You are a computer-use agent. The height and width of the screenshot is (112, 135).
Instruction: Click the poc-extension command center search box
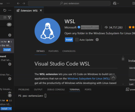coord(69,4)
